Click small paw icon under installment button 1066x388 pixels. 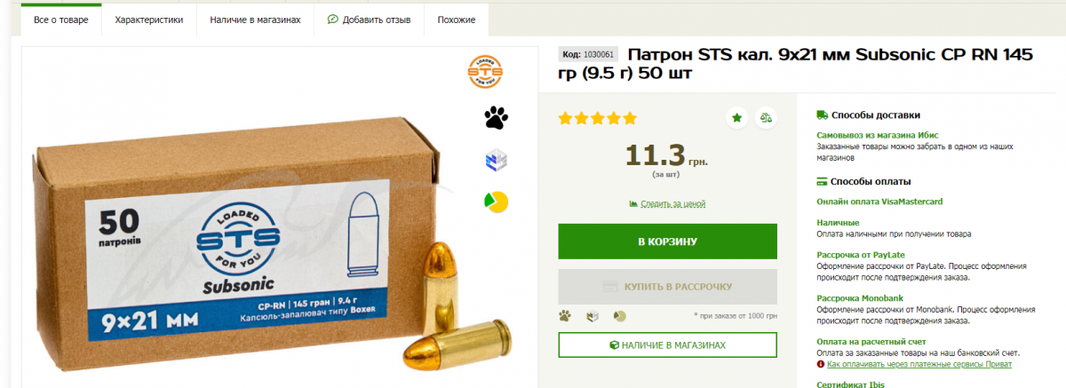pos(564,316)
